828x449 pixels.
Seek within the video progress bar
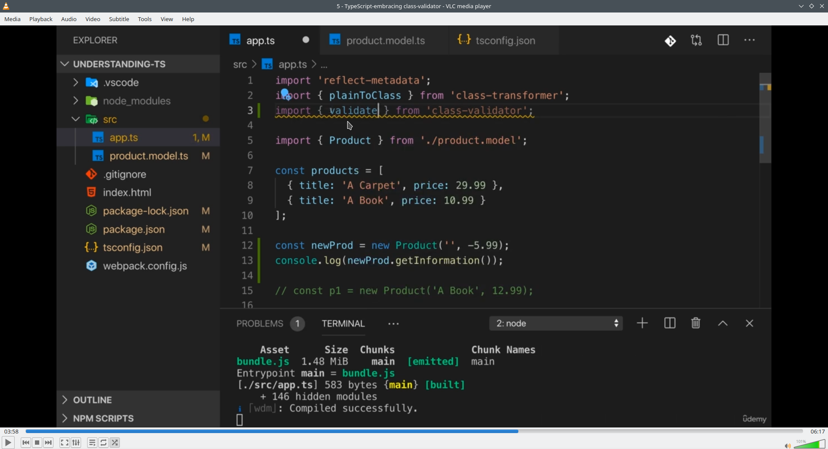click(414, 431)
